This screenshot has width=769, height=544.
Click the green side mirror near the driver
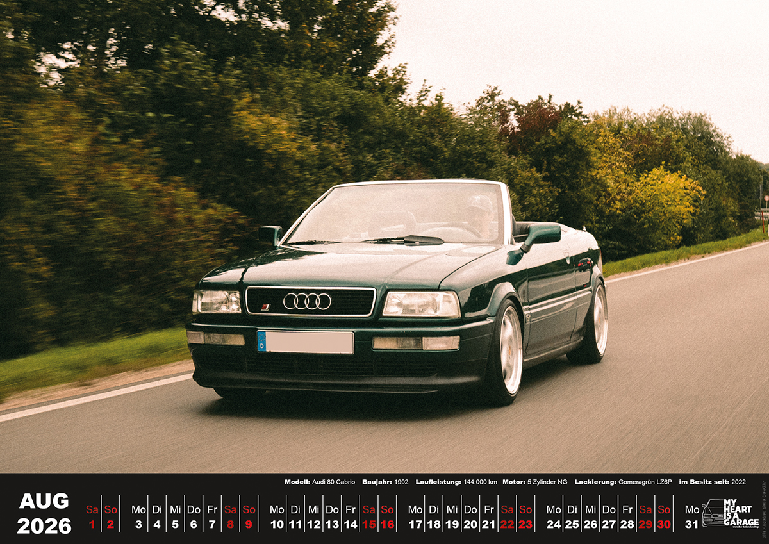[540, 235]
